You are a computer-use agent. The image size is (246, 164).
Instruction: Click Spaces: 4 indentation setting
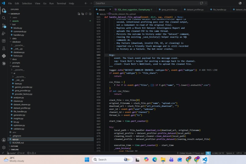[230, 153]
